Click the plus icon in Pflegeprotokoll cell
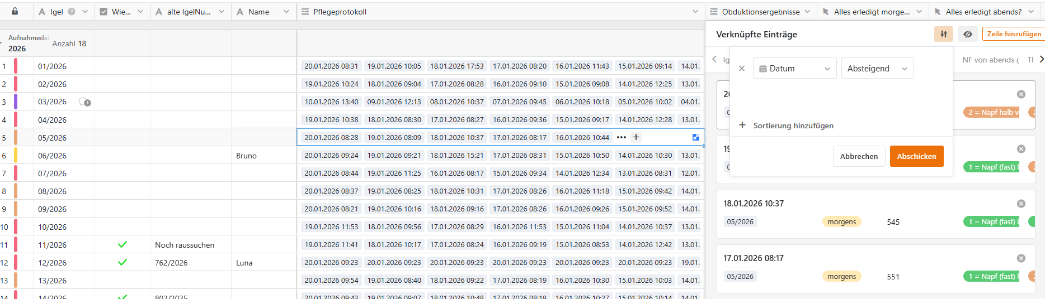Image resolution: width=1045 pixels, height=299 pixels. pyautogui.click(x=636, y=137)
